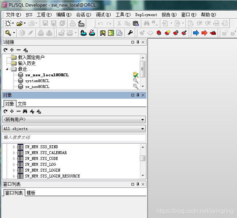Open the 会话(S) menu
The width and height of the screenshot is (237, 218).
tap(83, 15)
